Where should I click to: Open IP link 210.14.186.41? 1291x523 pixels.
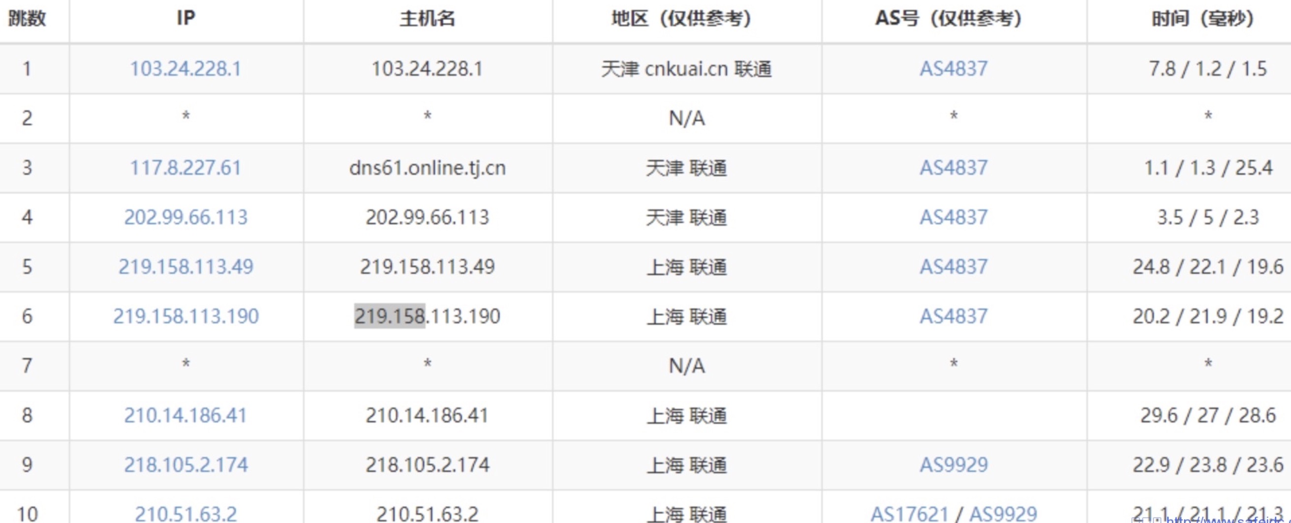[x=185, y=415]
